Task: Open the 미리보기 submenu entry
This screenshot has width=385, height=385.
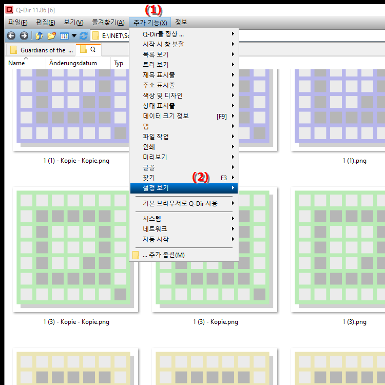Action: pos(184,157)
